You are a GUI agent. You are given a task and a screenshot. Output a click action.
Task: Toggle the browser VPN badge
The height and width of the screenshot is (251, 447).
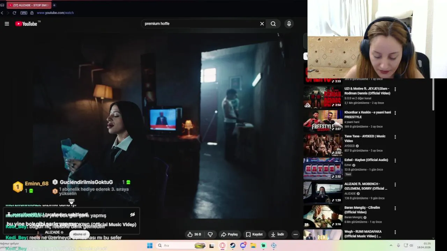click(x=24, y=13)
